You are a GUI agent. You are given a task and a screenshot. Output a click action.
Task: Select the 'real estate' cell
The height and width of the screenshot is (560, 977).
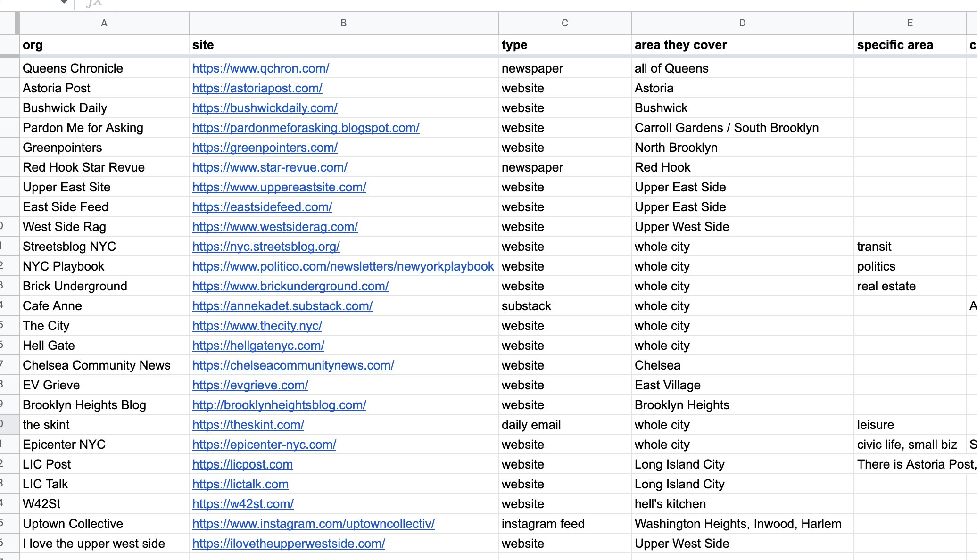tap(910, 286)
